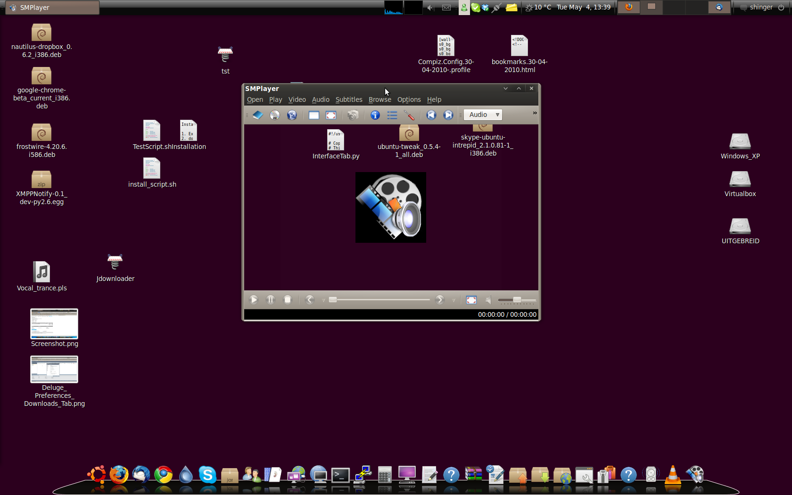Image resolution: width=792 pixels, height=495 pixels.
Task: Go to previous track blue button
Action: 431,115
